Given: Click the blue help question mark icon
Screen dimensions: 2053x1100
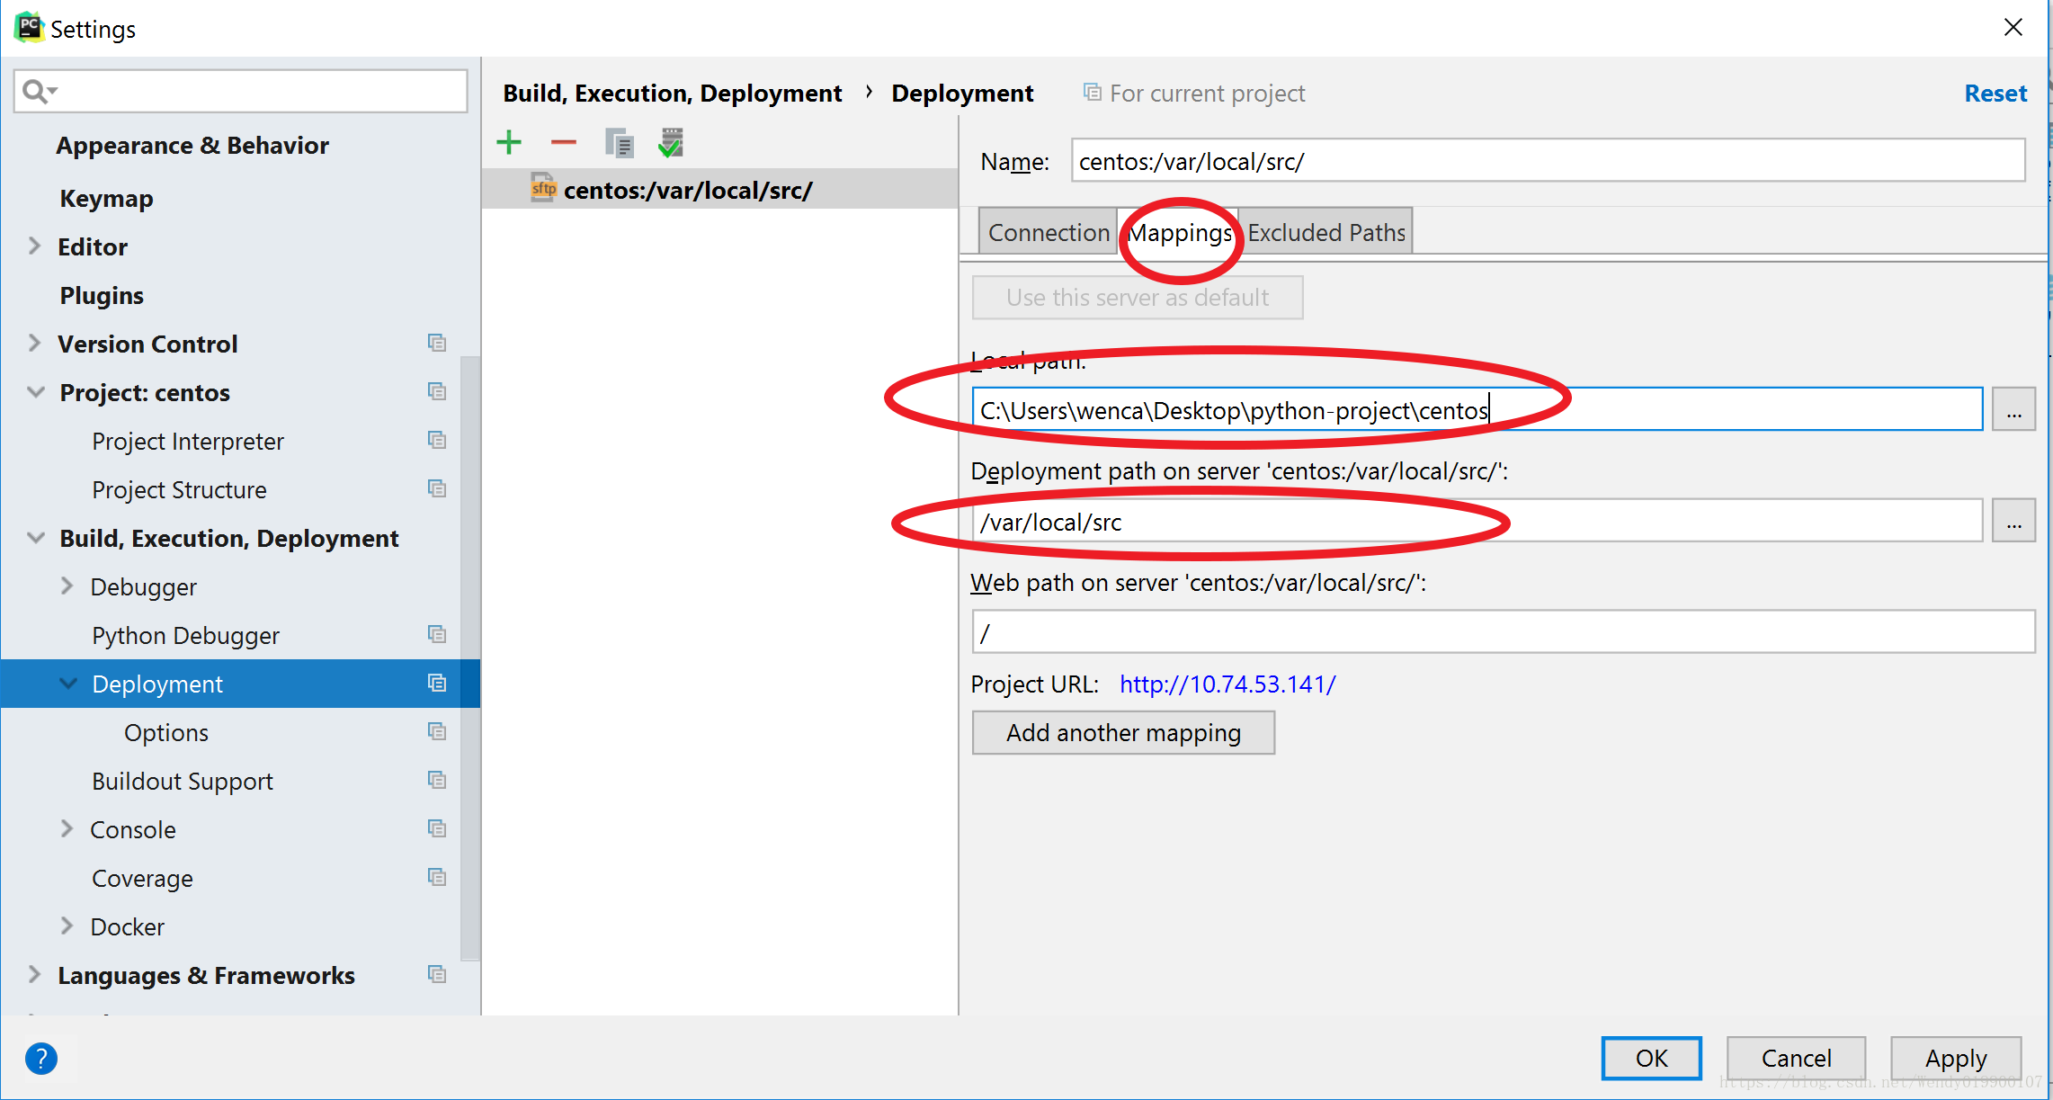Looking at the screenshot, I should point(41,1058).
